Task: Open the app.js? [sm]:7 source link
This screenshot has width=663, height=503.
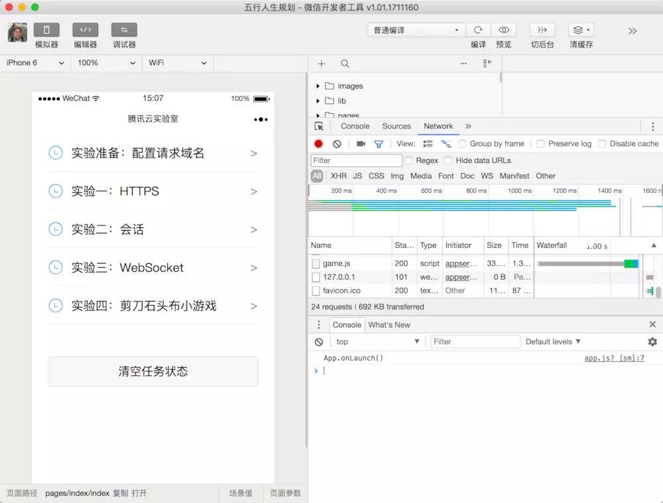Action: 613,359
